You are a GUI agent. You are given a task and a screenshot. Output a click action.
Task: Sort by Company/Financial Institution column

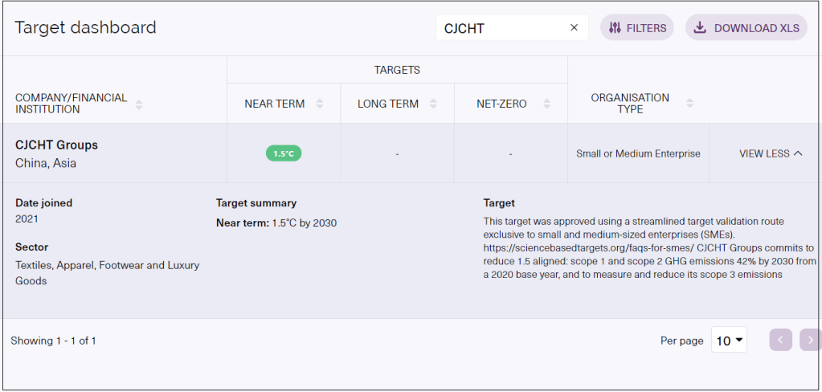click(139, 104)
